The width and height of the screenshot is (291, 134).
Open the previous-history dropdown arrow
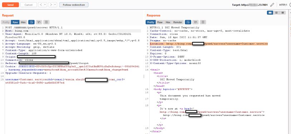[45, 5]
